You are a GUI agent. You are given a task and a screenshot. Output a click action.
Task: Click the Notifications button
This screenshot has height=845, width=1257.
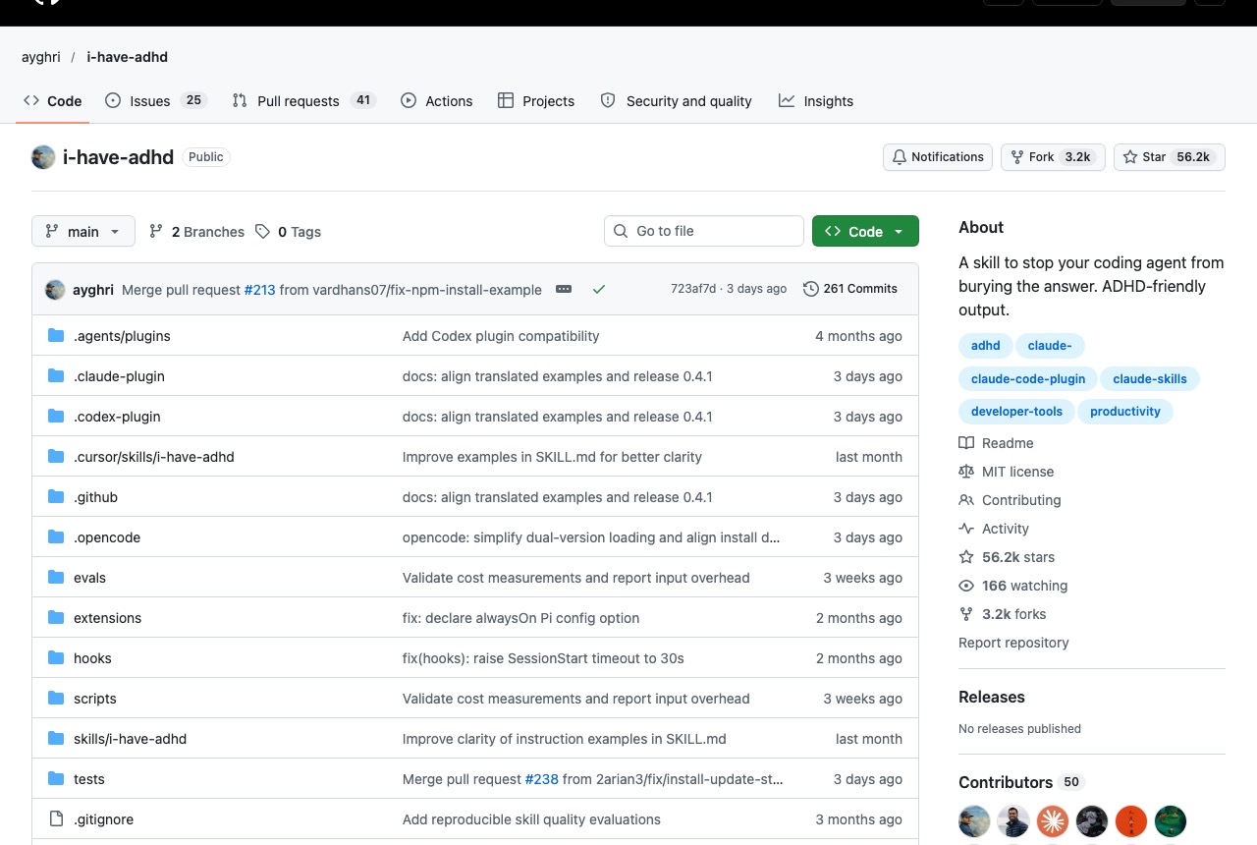click(938, 157)
